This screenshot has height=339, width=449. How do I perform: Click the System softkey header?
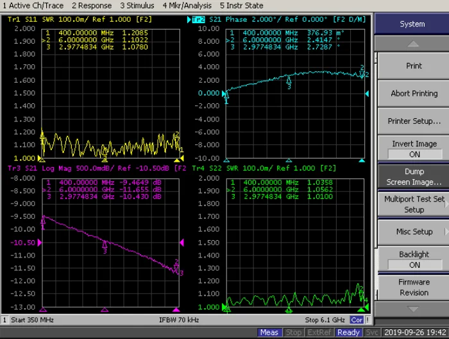click(x=412, y=24)
